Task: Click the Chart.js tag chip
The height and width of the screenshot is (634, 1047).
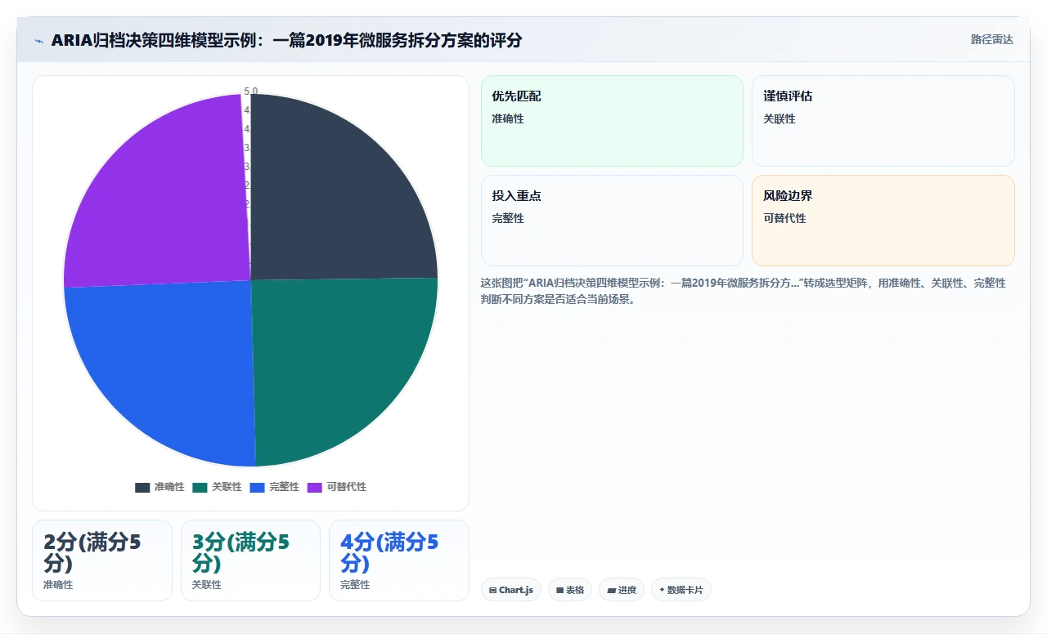Action: (511, 590)
